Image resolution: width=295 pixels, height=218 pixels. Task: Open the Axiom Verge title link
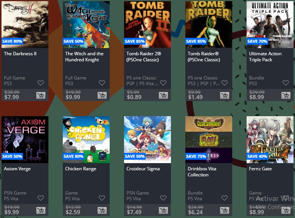point(17,169)
